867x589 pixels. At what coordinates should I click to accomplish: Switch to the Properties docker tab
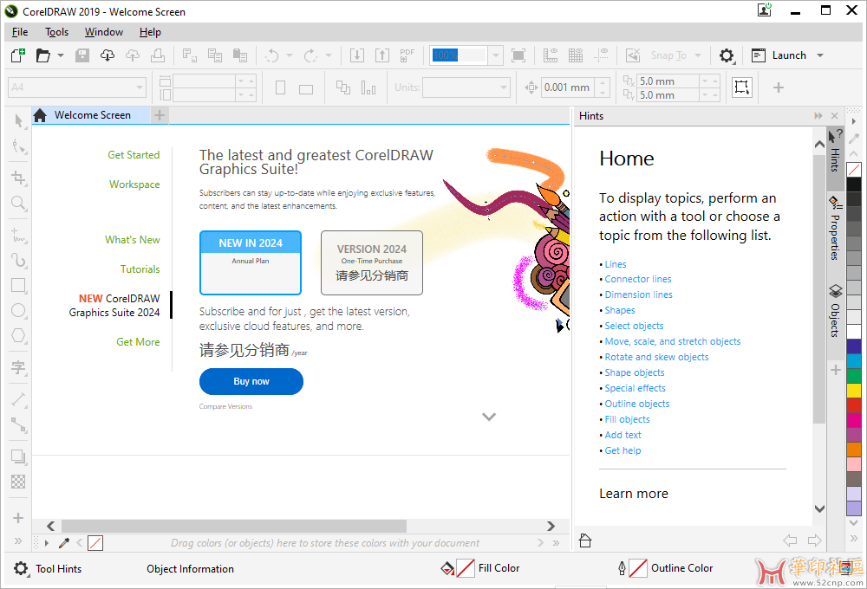pos(835,228)
